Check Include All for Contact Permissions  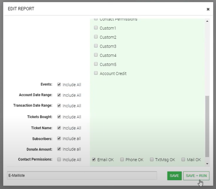(59, 159)
